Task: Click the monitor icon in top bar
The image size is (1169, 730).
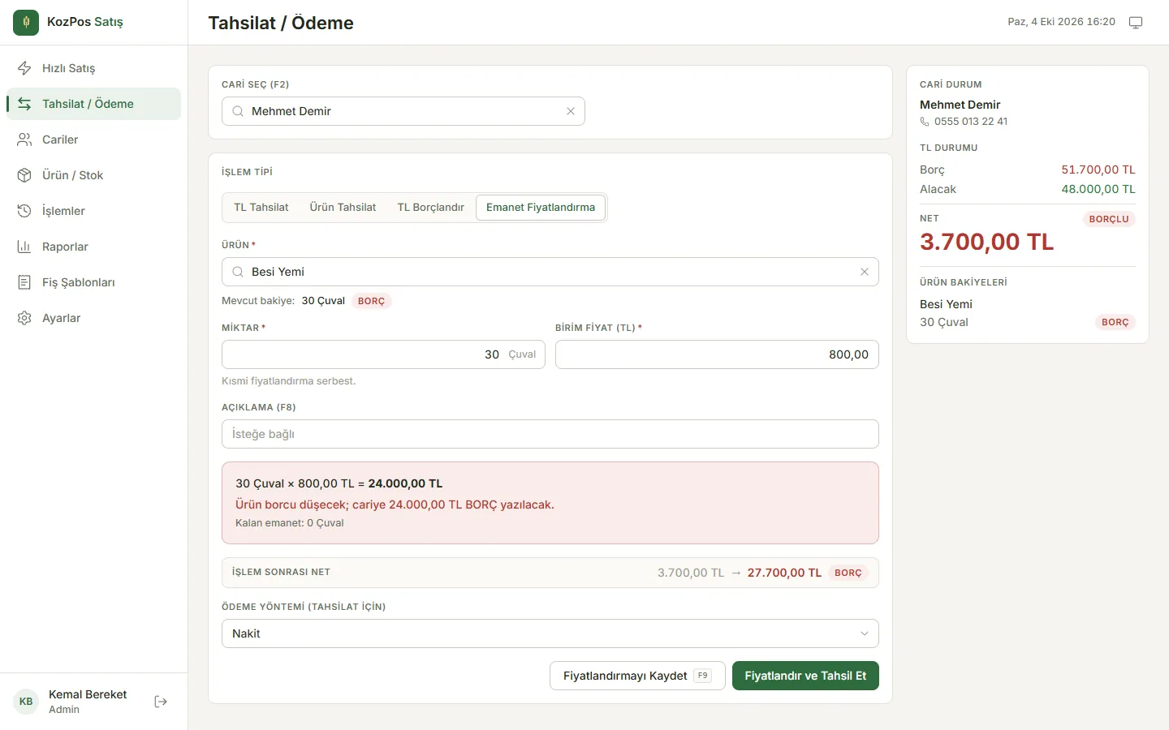Action: pos(1136,22)
